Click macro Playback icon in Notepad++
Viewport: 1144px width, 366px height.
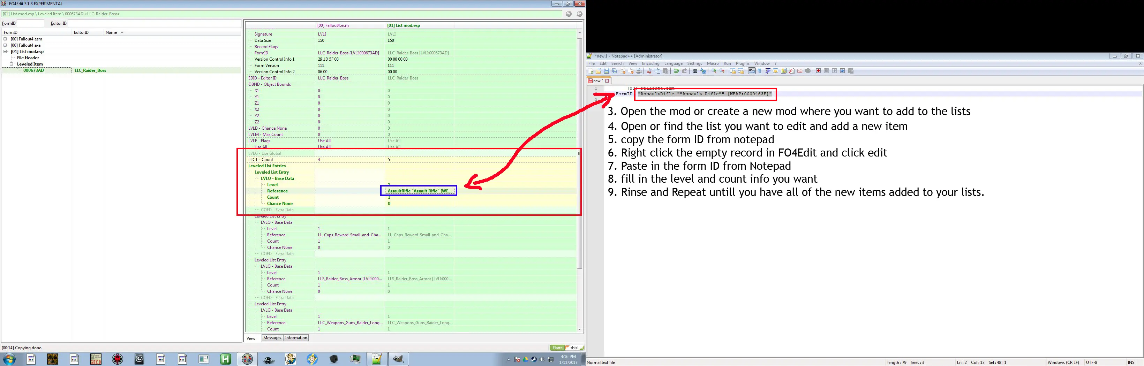click(835, 71)
